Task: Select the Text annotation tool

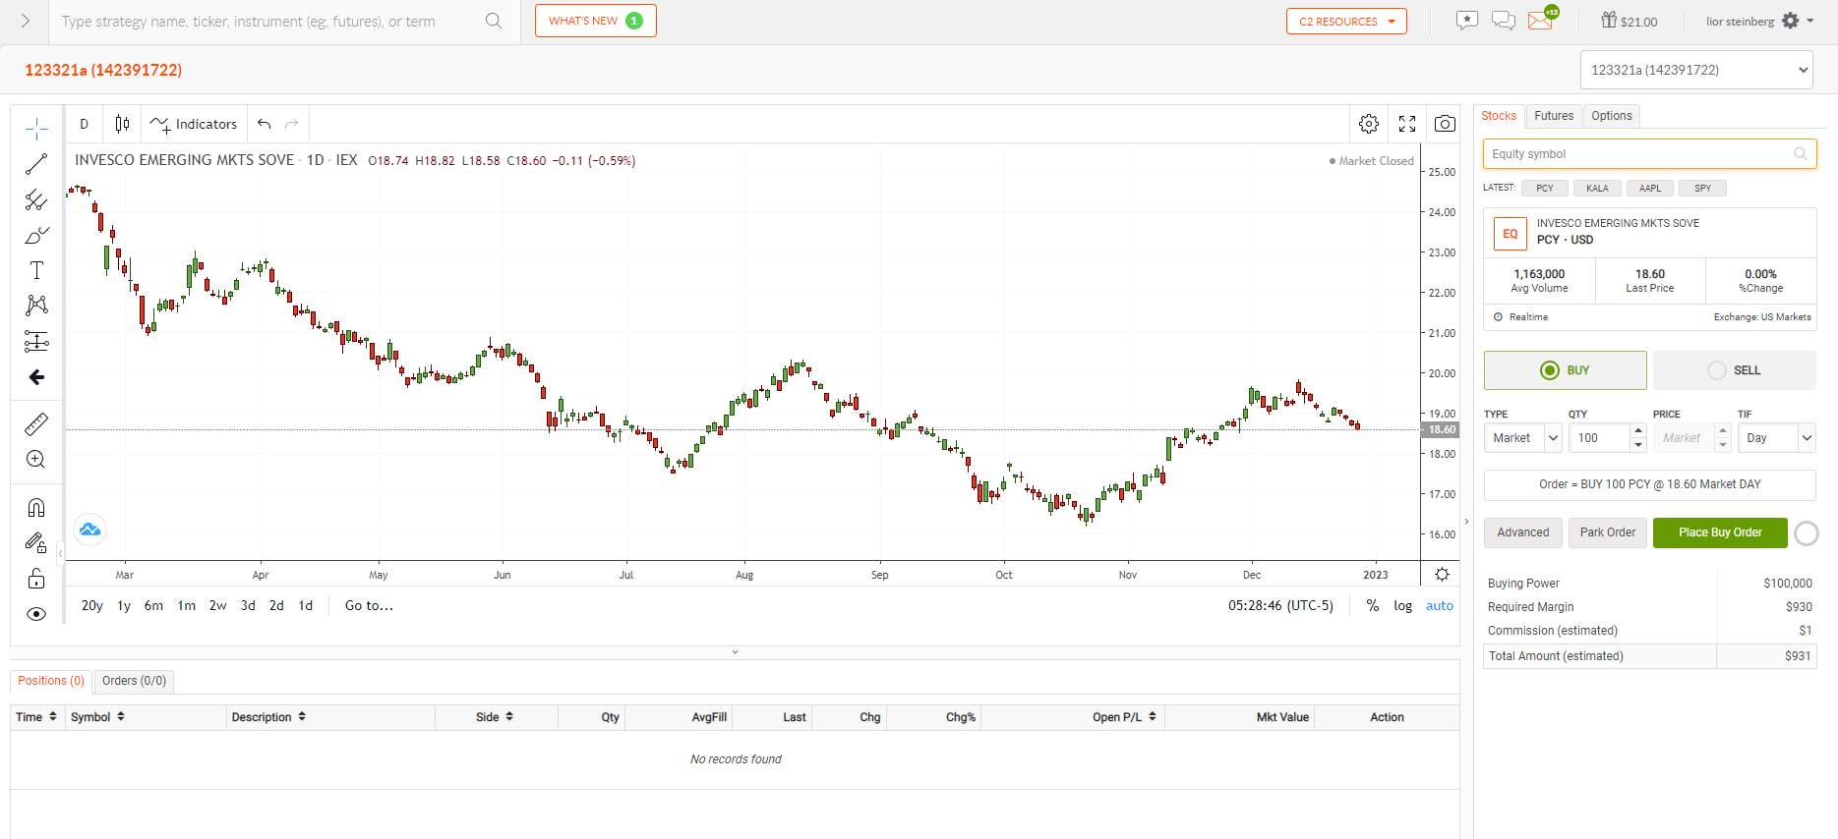Action: click(x=36, y=270)
